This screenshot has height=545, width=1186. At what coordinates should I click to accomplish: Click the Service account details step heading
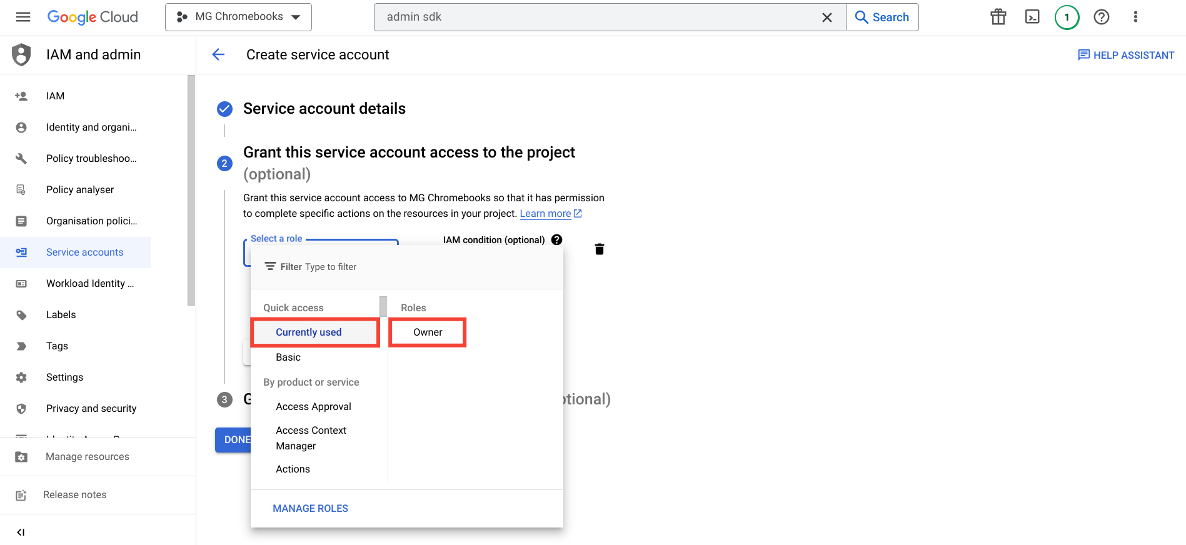pos(324,109)
